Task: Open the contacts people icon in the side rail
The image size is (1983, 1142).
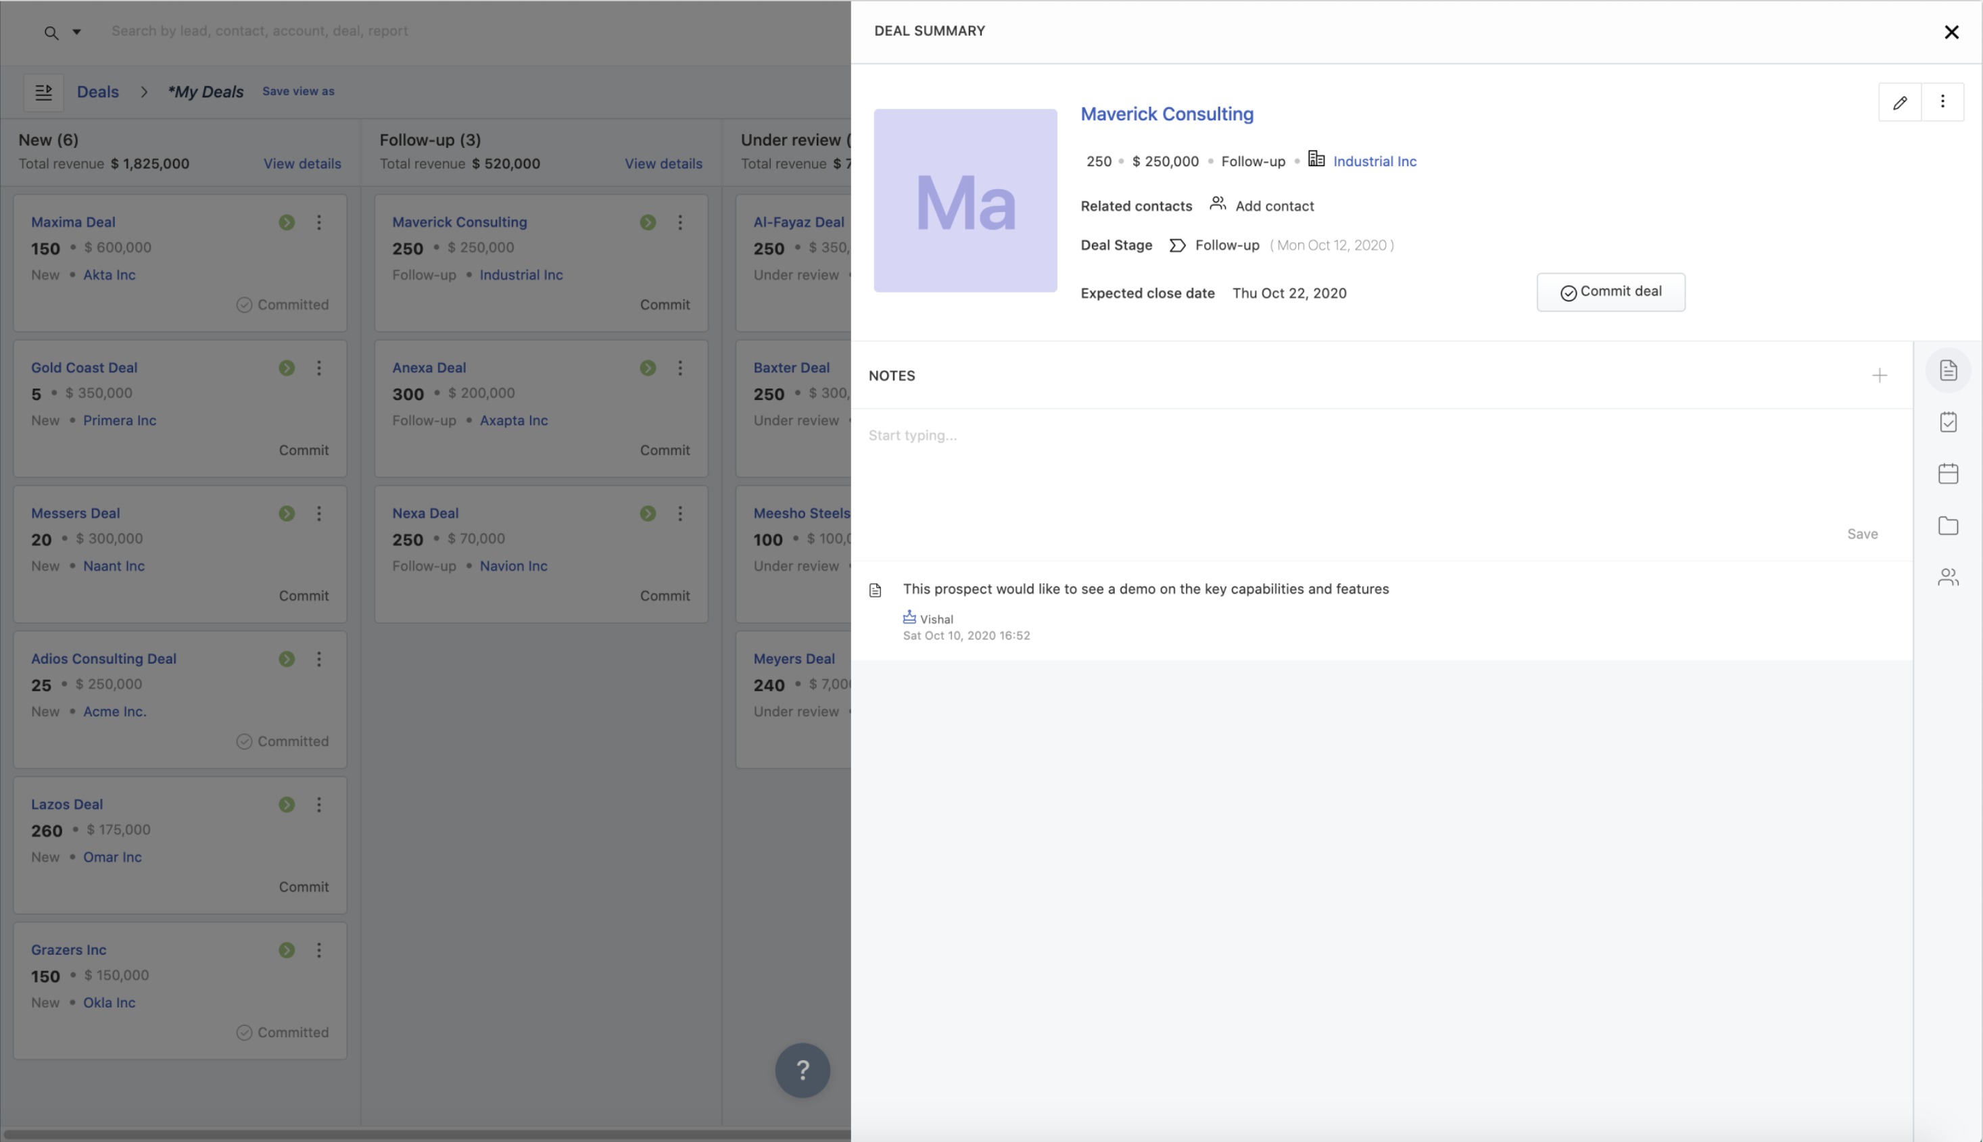Action: [x=1948, y=577]
